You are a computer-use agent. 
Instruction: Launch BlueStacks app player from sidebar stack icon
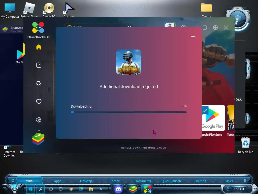[x=38, y=139]
